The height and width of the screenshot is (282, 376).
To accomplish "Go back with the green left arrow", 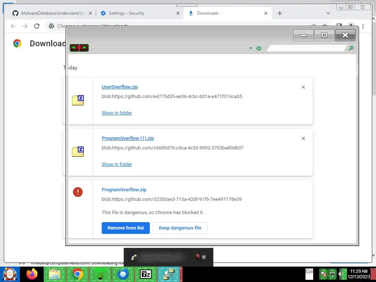I will (74, 48).
